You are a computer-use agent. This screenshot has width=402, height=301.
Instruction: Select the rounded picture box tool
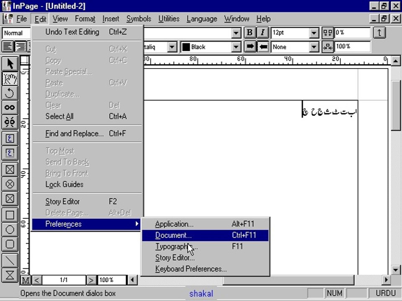click(x=10, y=199)
